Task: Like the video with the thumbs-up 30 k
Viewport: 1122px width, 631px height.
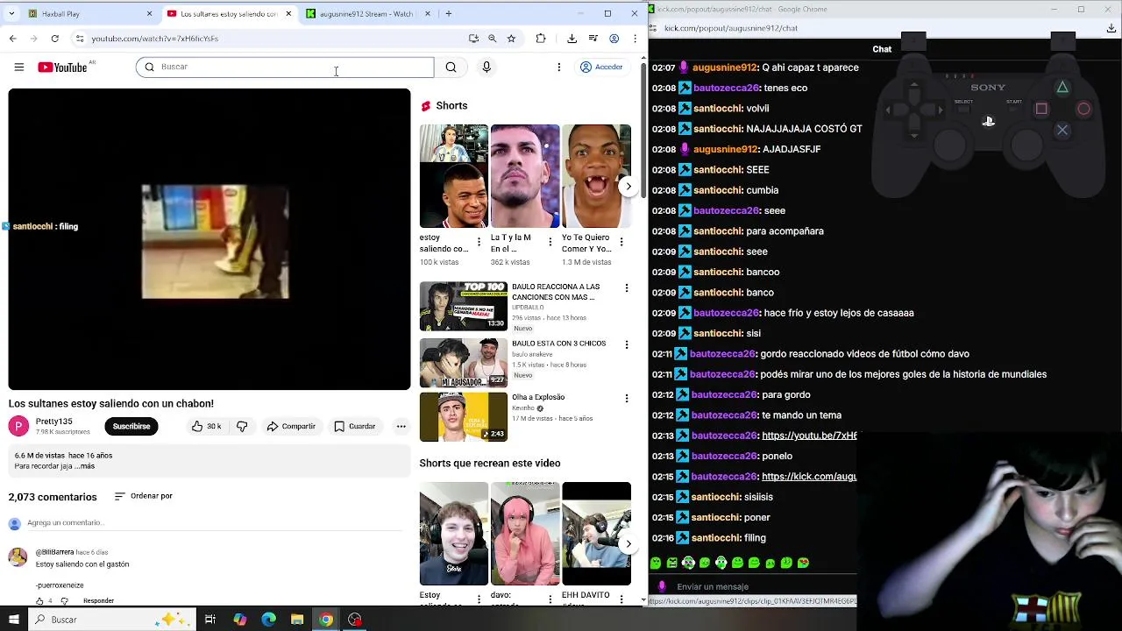Action: pos(206,427)
